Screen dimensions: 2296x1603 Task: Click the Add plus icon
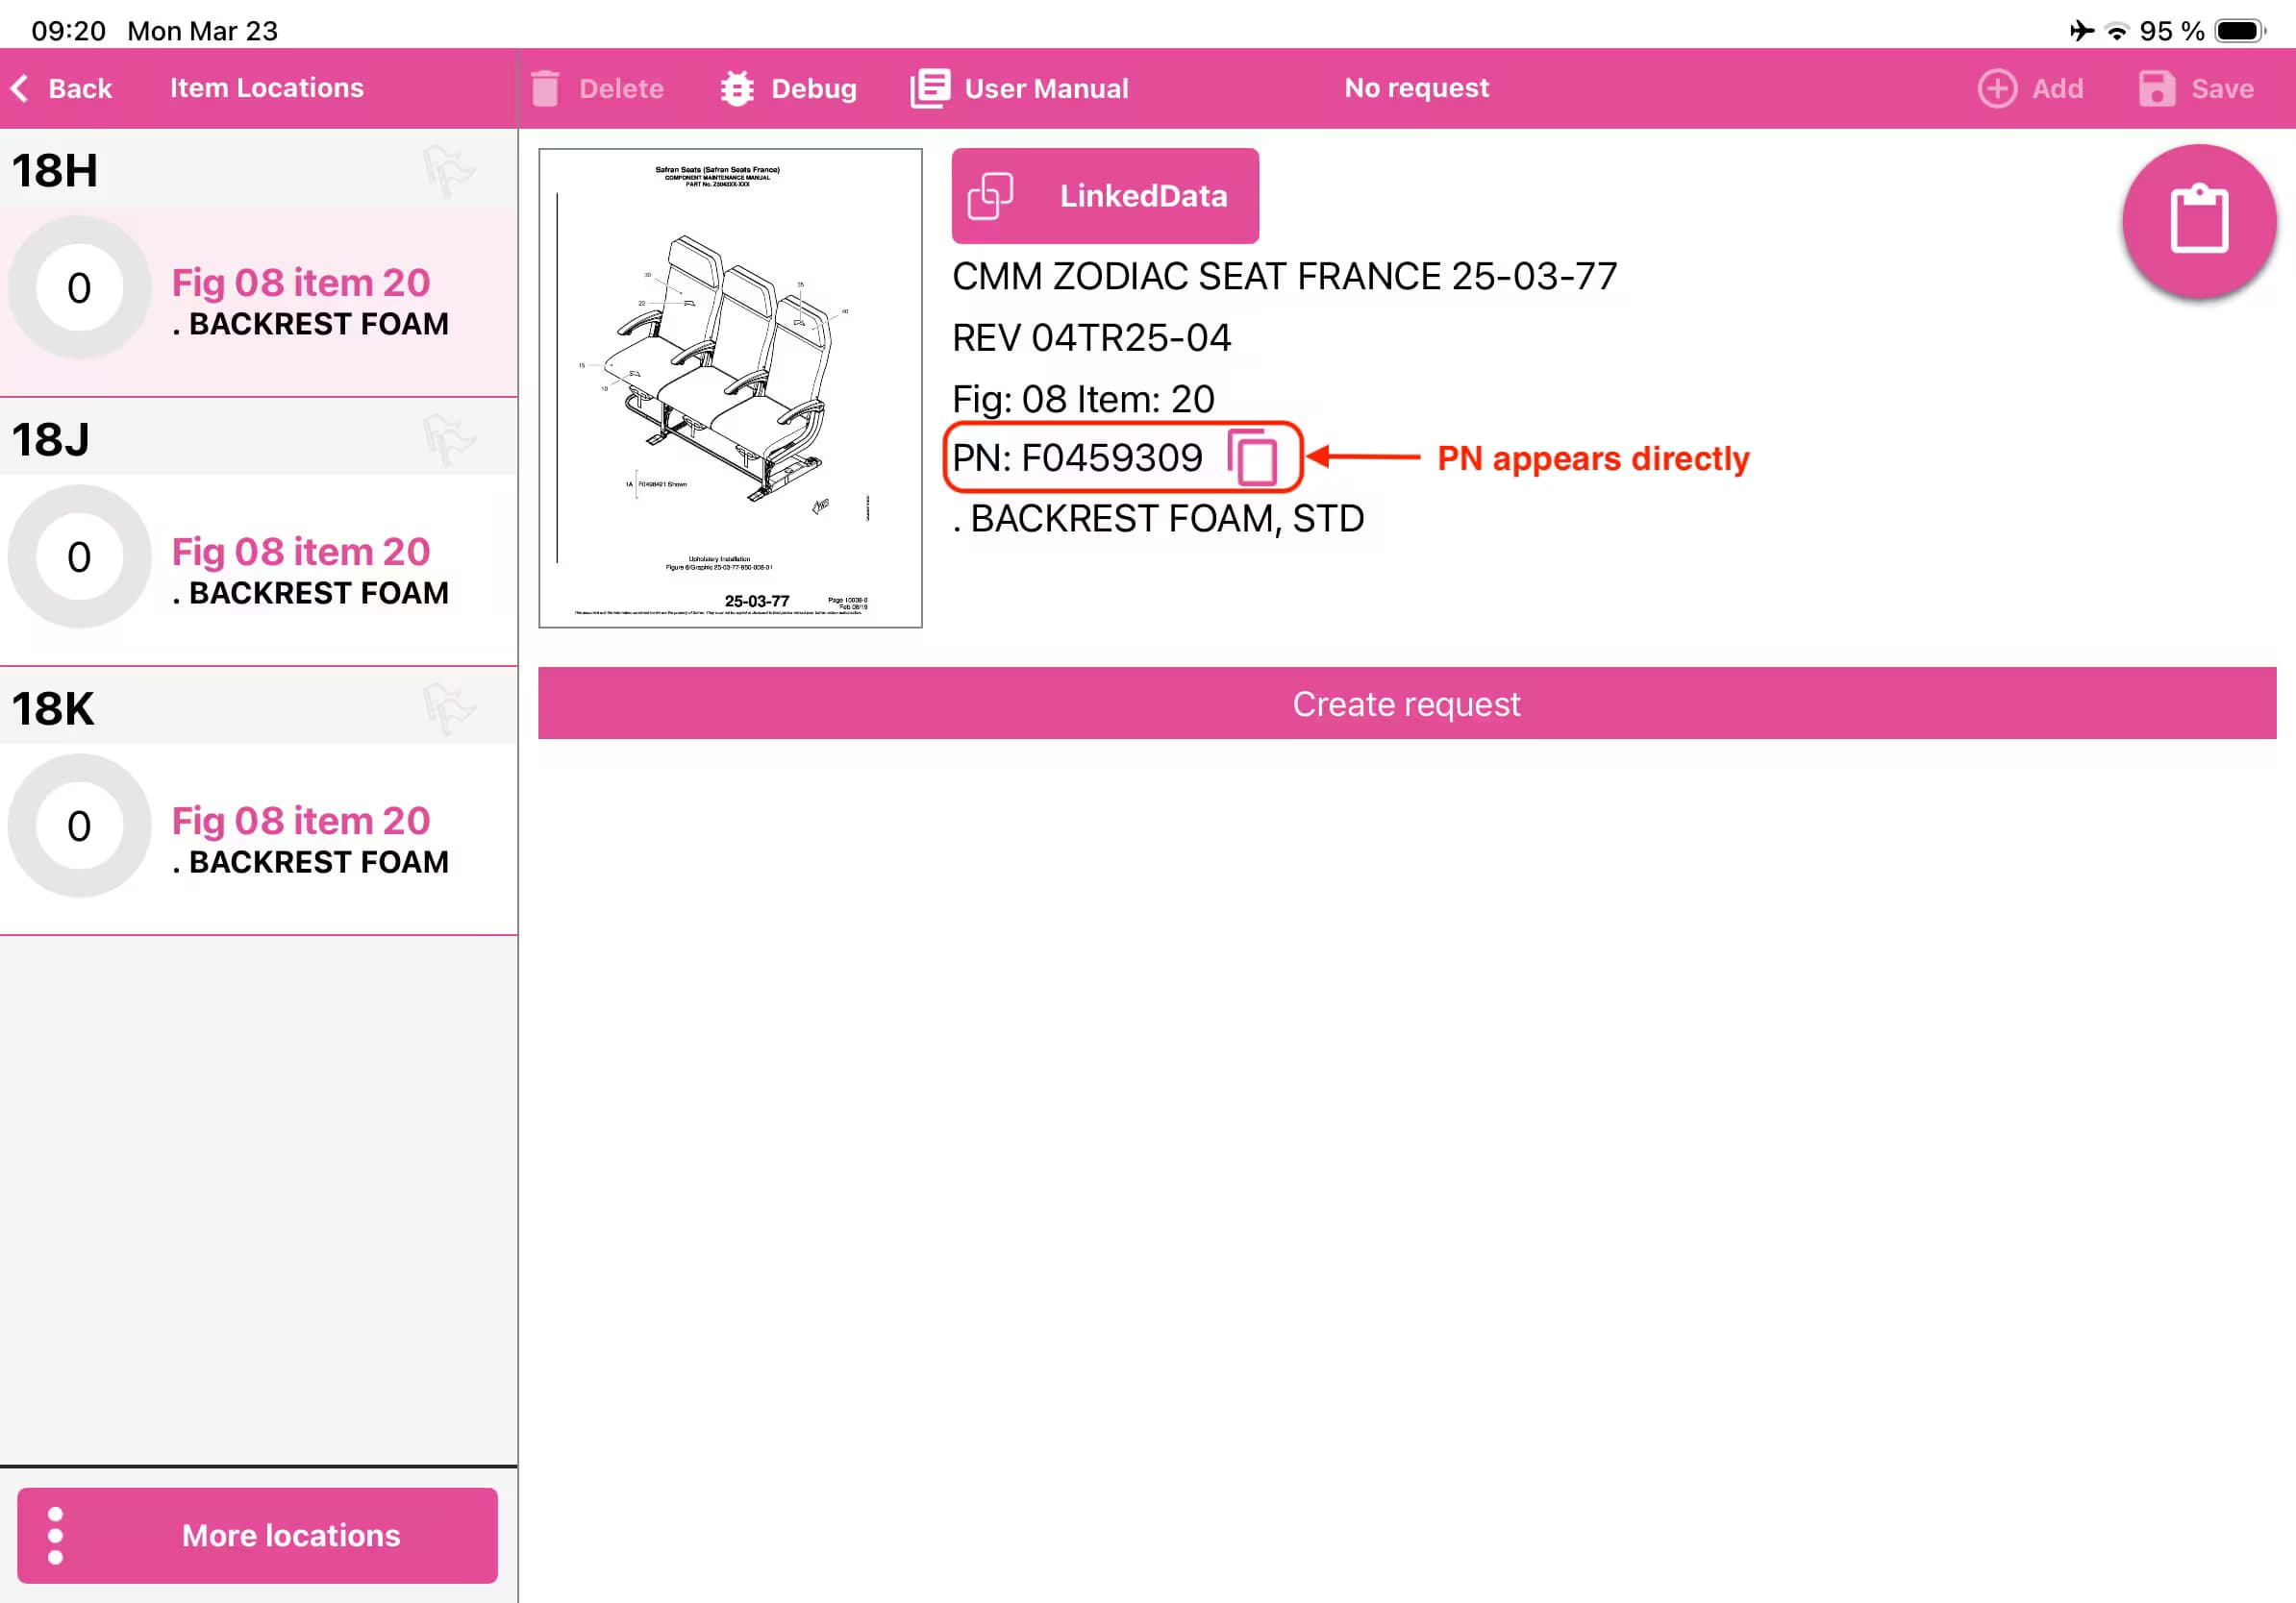[x=1996, y=88]
